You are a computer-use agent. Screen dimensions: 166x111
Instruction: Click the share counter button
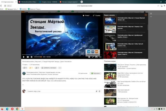[x=31, y=68]
